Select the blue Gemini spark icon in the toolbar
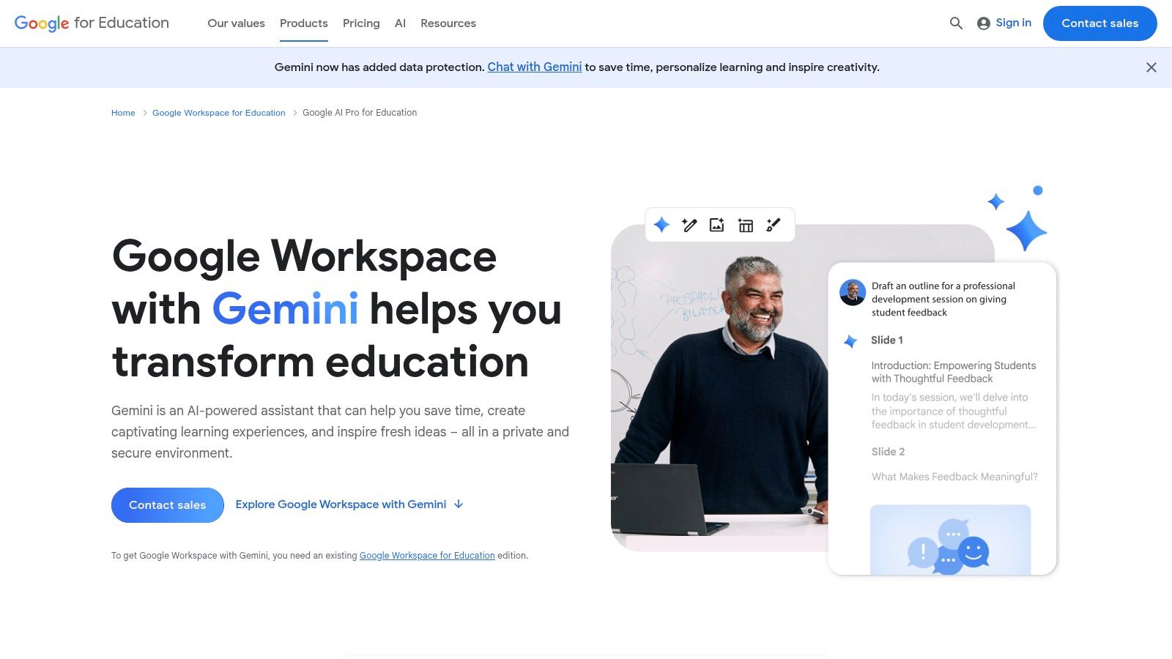Image resolution: width=1172 pixels, height=659 pixels. pyautogui.click(x=660, y=225)
